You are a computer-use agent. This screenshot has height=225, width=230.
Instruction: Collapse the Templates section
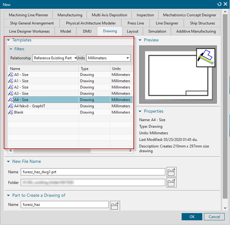[x=8, y=40]
